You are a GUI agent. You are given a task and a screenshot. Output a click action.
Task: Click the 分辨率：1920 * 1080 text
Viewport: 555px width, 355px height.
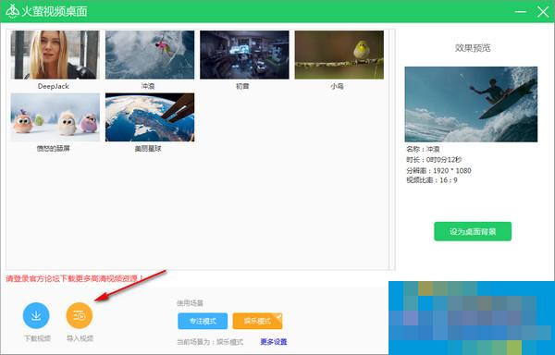click(x=438, y=171)
